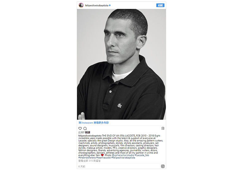The height and width of the screenshot is (170, 243).
Task: Click the red heart emoji in caption
Action: 102,155
